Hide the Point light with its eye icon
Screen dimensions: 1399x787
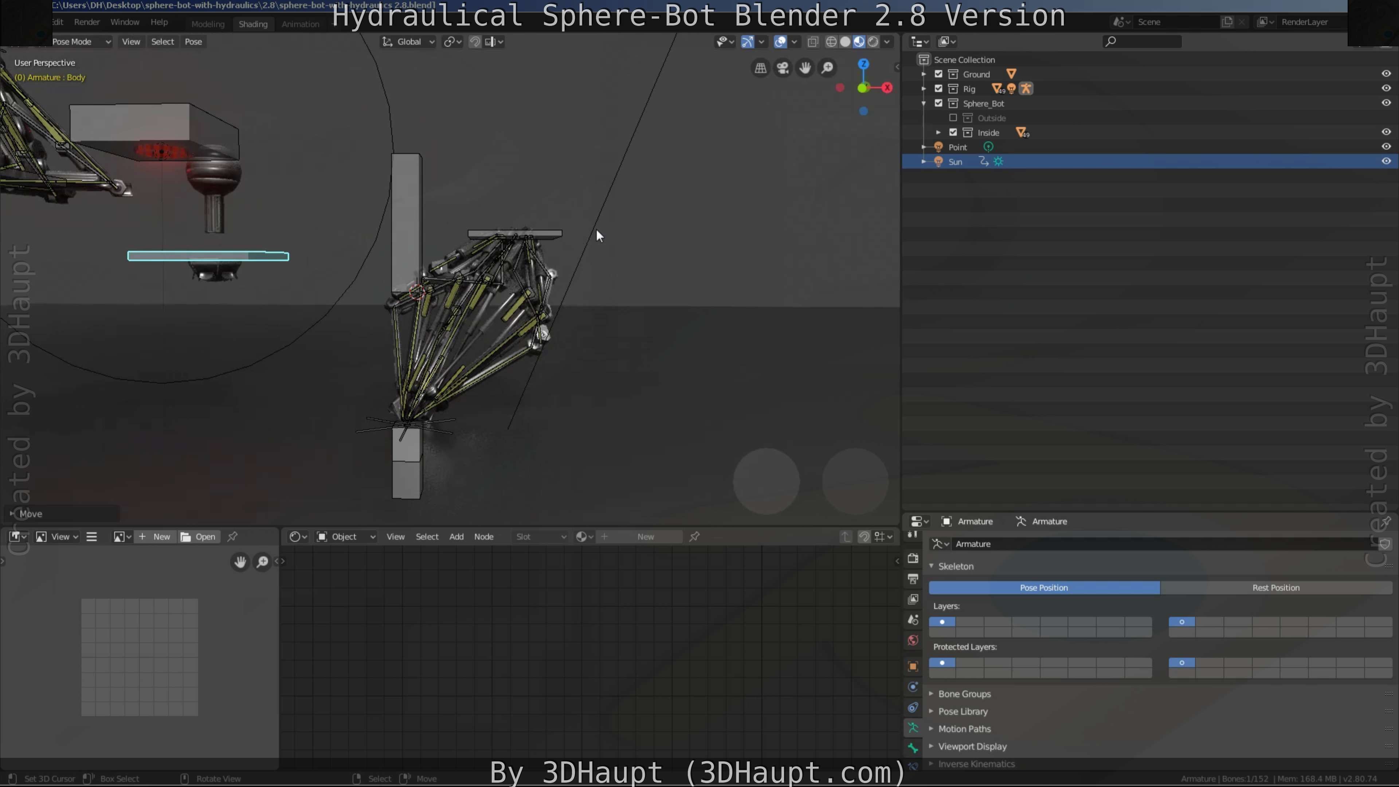(x=1386, y=146)
